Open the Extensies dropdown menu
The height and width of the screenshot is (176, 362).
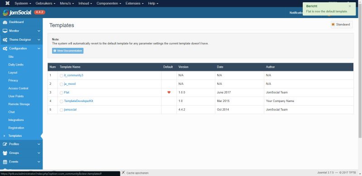[x=134, y=4]
